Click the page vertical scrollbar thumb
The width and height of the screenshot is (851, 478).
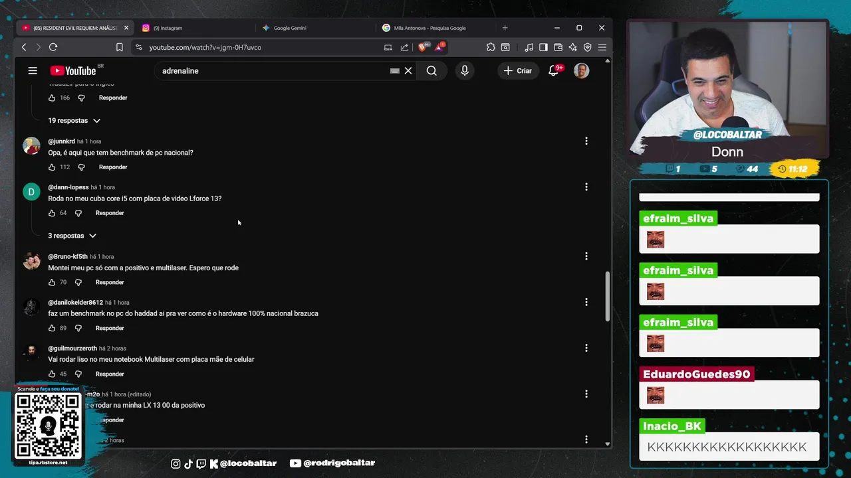point(608,297)
